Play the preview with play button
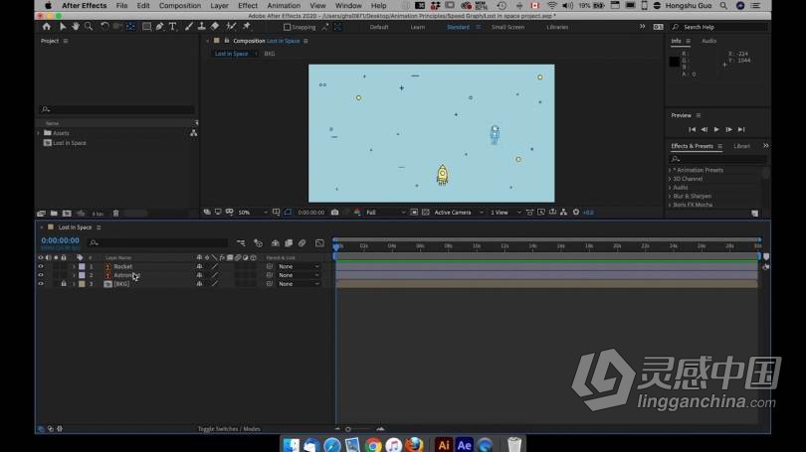 pyautogui.click(x=716, y=130)
